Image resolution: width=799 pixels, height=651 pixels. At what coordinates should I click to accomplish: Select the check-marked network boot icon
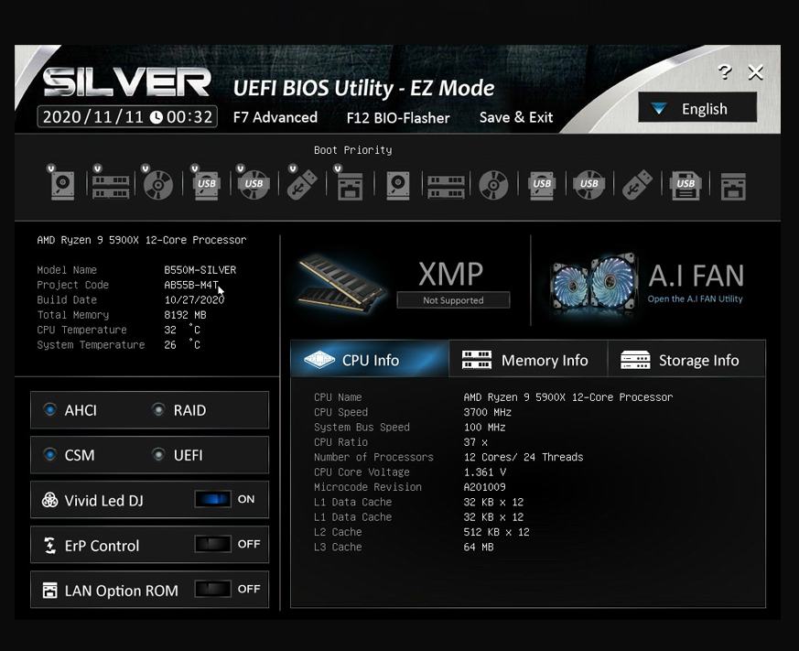click(x=350, y=186)
